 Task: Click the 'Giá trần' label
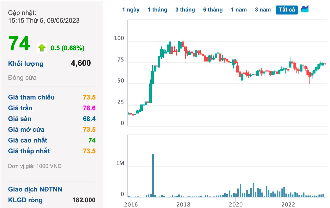20,108
